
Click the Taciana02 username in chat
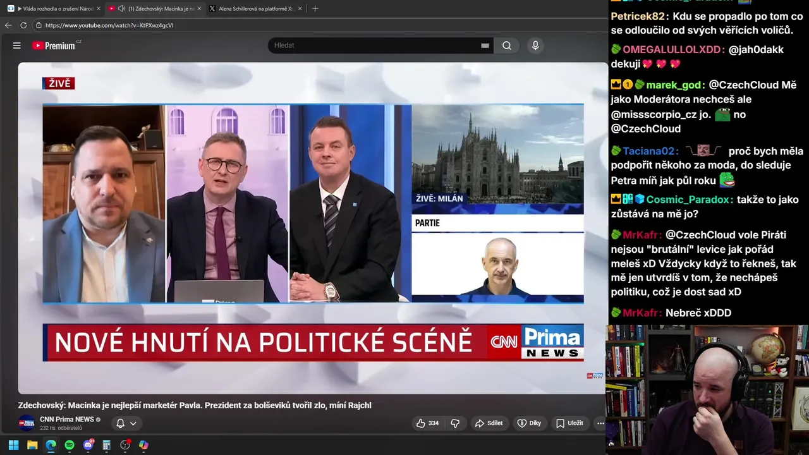point(648,151)
